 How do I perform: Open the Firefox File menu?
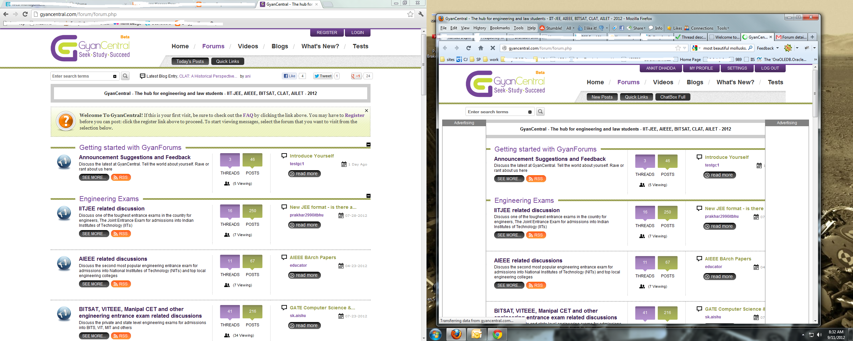[x=443, y=28]
